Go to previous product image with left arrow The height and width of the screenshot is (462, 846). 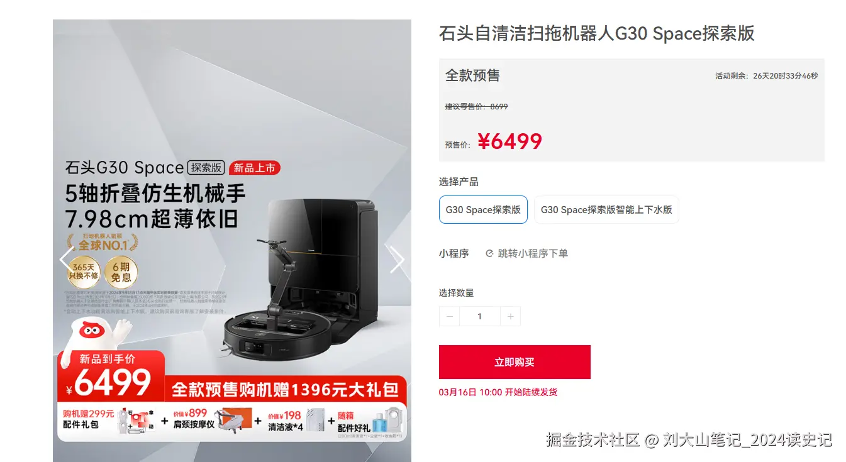coord(65,260)
